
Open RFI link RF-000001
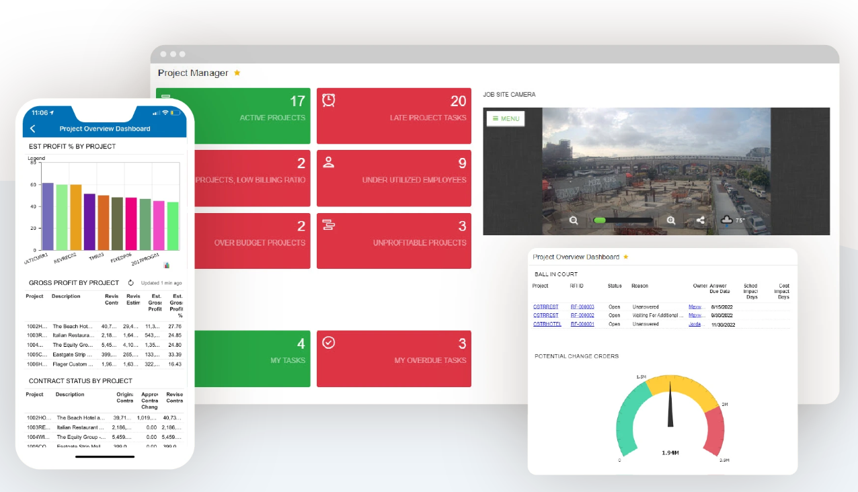[582, 324]
